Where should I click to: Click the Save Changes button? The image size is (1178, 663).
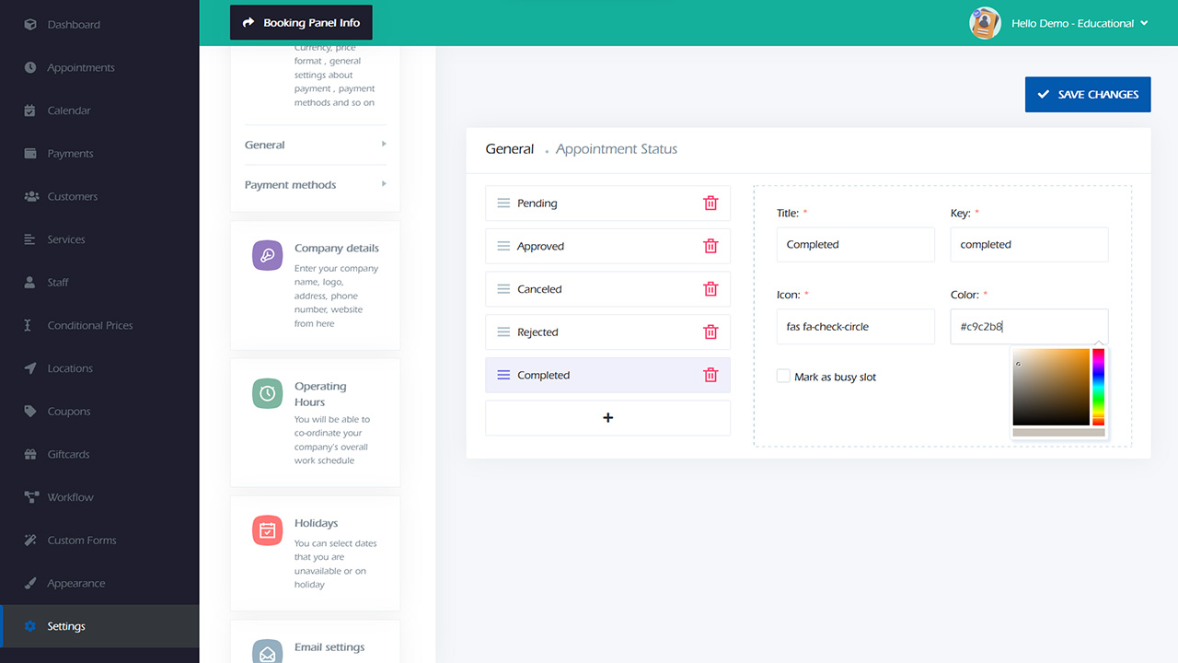tap(1088, 94)
